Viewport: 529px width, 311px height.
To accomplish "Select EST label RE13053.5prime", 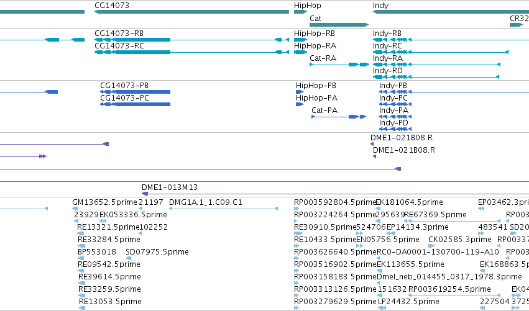I will [x=110, y=302].
